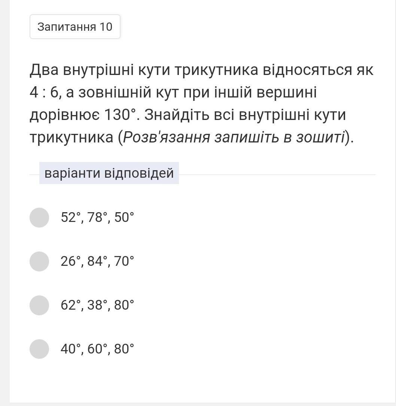The width and height of the screenshot is (396, 406).
Task: Click the italic text "Розв'язання запишіть в зошиті"
Action: coord(234,137)
